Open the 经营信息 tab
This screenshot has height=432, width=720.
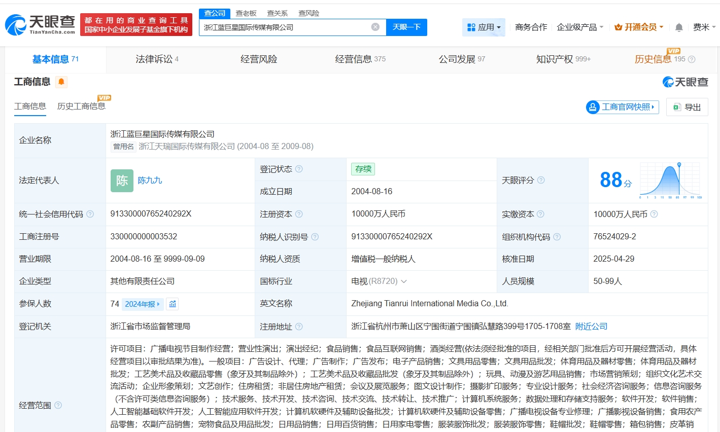point(360,59)
